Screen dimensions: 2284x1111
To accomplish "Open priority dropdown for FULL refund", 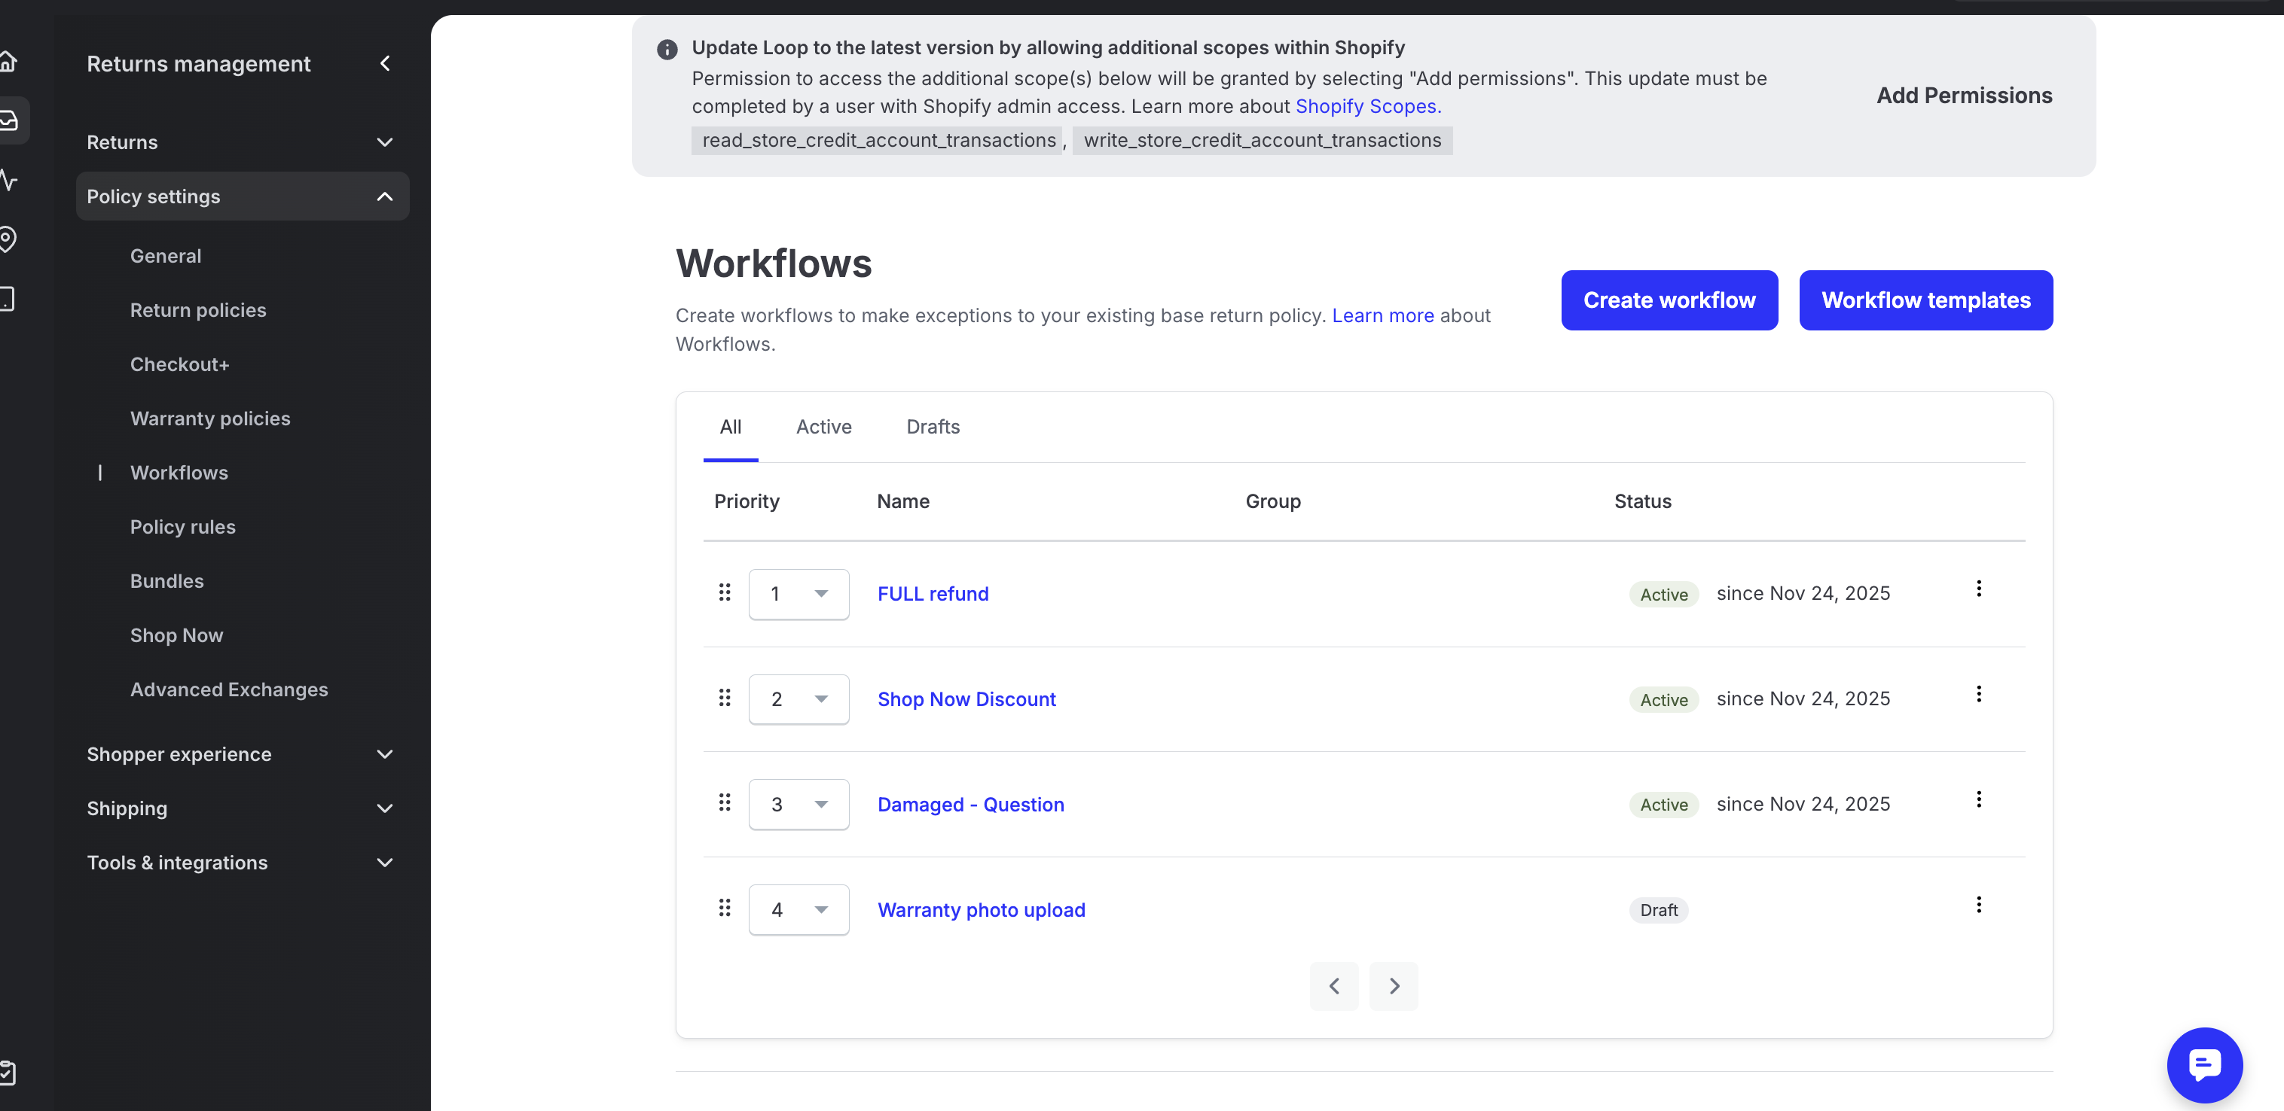I will (x=798, y=594).
